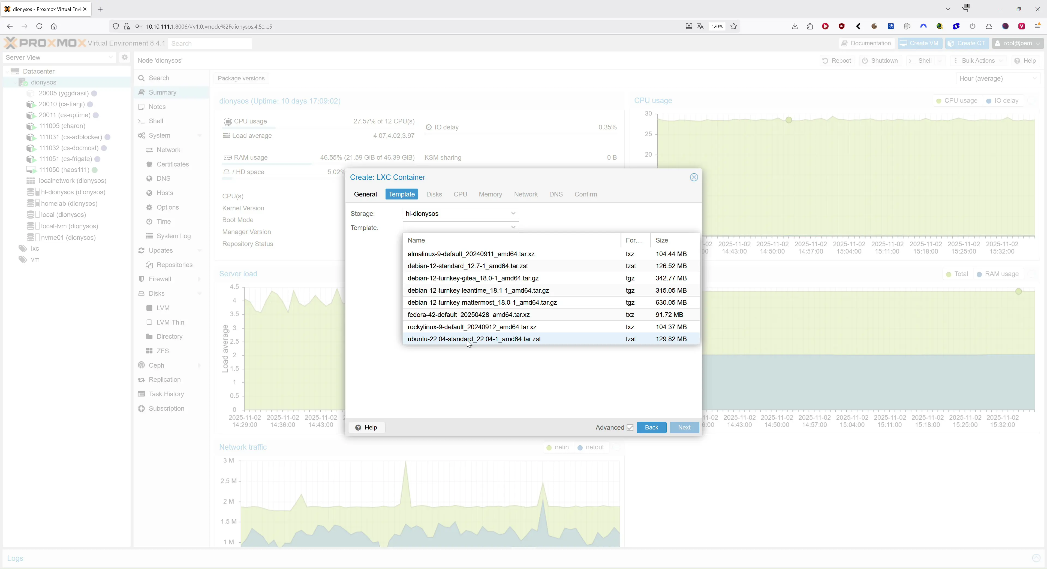Click the Next button in the dialog

(684, 428)
